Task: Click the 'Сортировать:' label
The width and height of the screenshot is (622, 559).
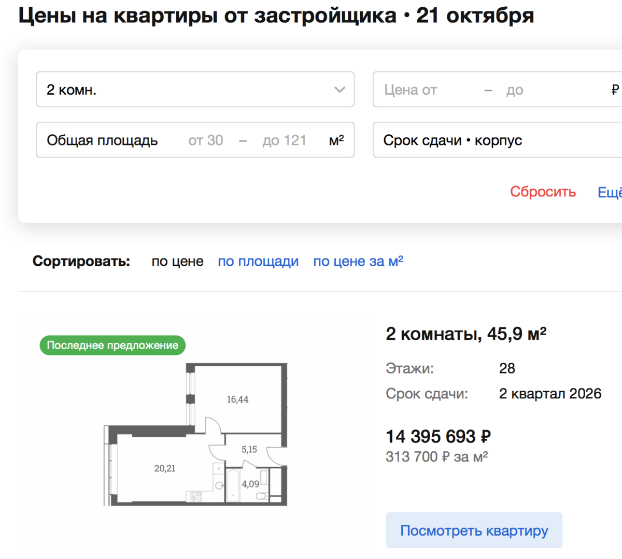Action: 81,261
